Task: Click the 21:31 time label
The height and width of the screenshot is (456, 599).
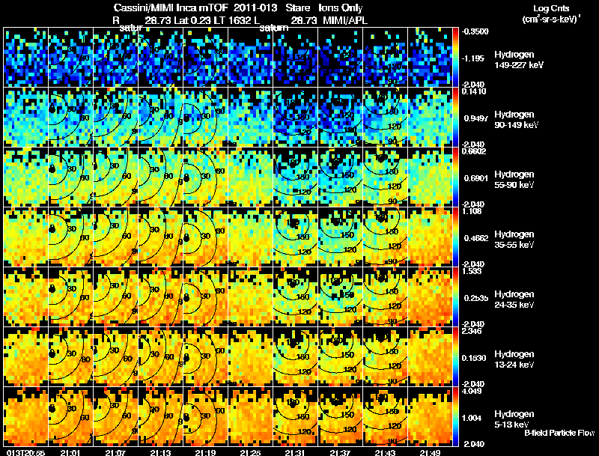Action: click(x=295, y=452)
